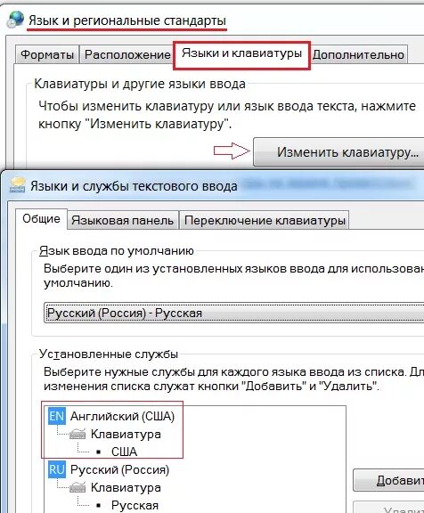Open the default input language dropdown
Screen dimensions: 424x513
[234, 313]
